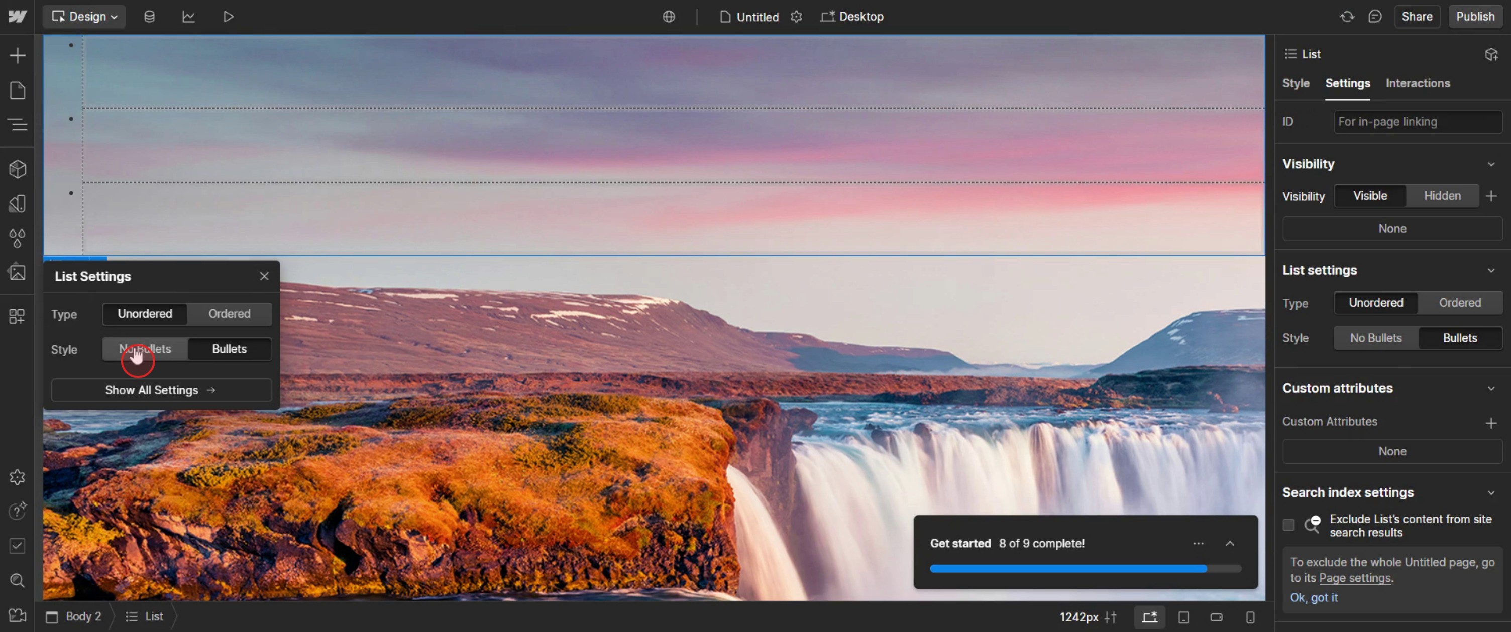Screen dimensions: 1511x632
Task: Switch to the Interactions tab
Action: pyautogui.click(x=1417, y=83)
